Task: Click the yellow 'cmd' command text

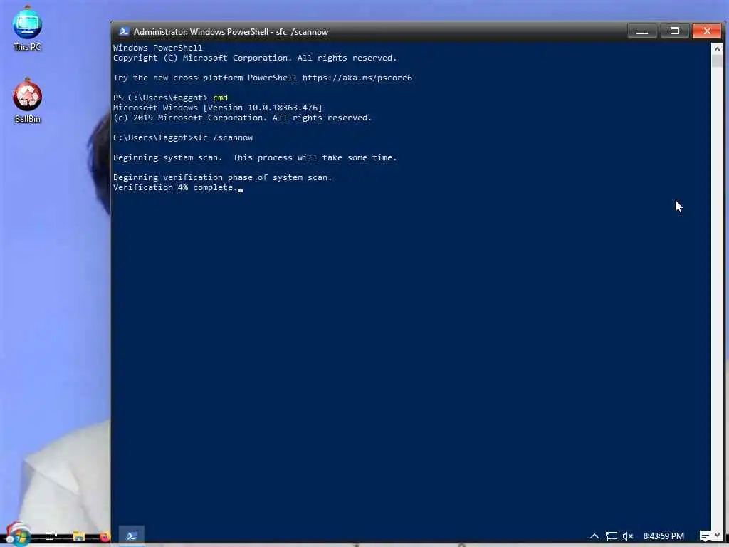Action: (221, 98)
